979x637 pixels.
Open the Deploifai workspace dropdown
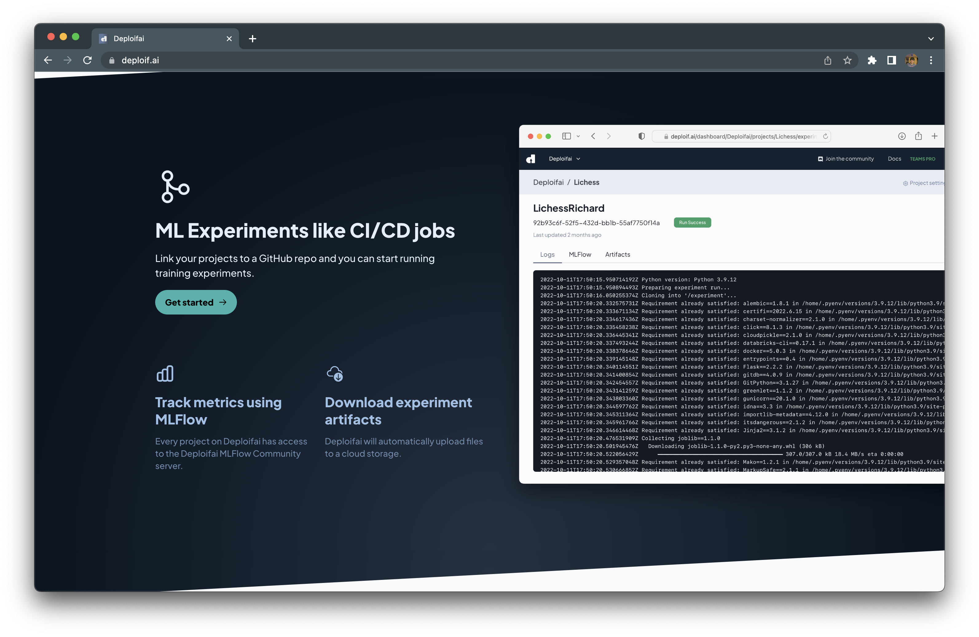pyautogui.click(x=564, y=159)
